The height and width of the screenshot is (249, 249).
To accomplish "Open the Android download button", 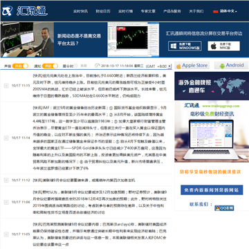I will click(x=232, y=66).
